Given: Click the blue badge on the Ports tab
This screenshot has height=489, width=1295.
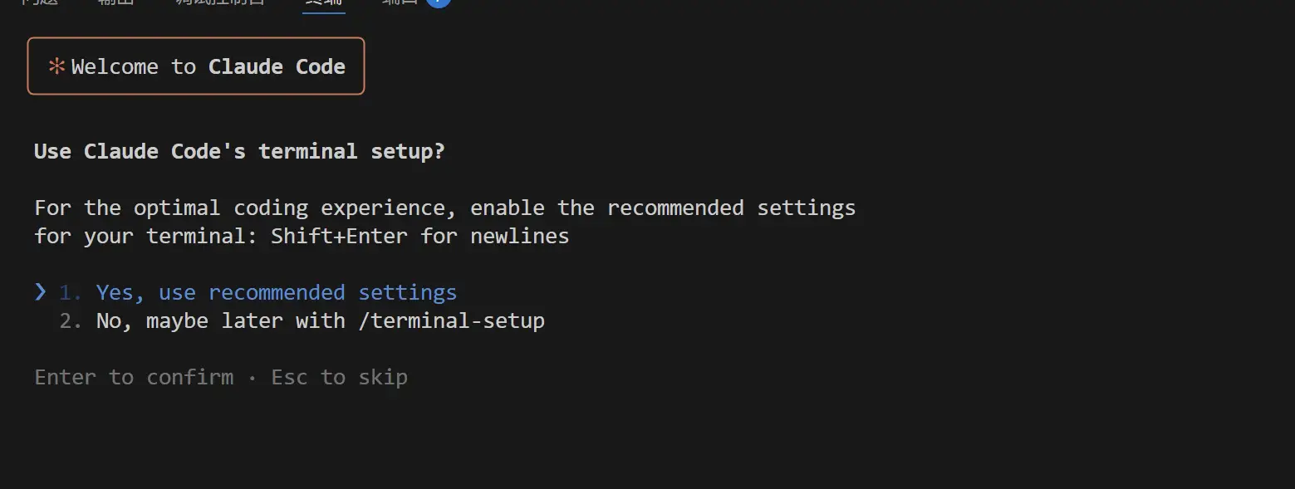Looking at the screenshot, I should (x=438, y=2).
